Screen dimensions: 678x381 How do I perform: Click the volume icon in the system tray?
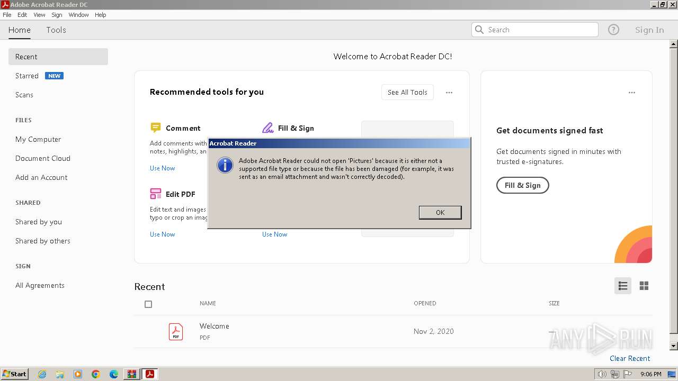602,374
